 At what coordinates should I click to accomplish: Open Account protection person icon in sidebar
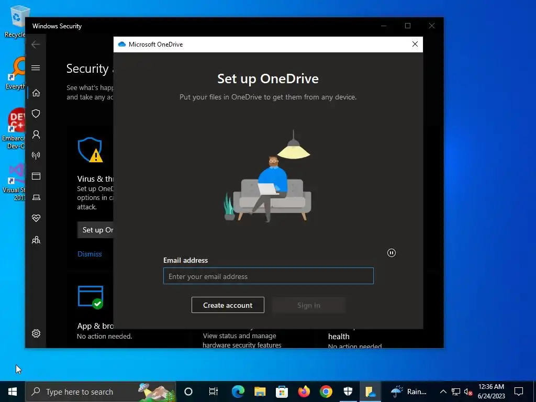coord(36,135)
